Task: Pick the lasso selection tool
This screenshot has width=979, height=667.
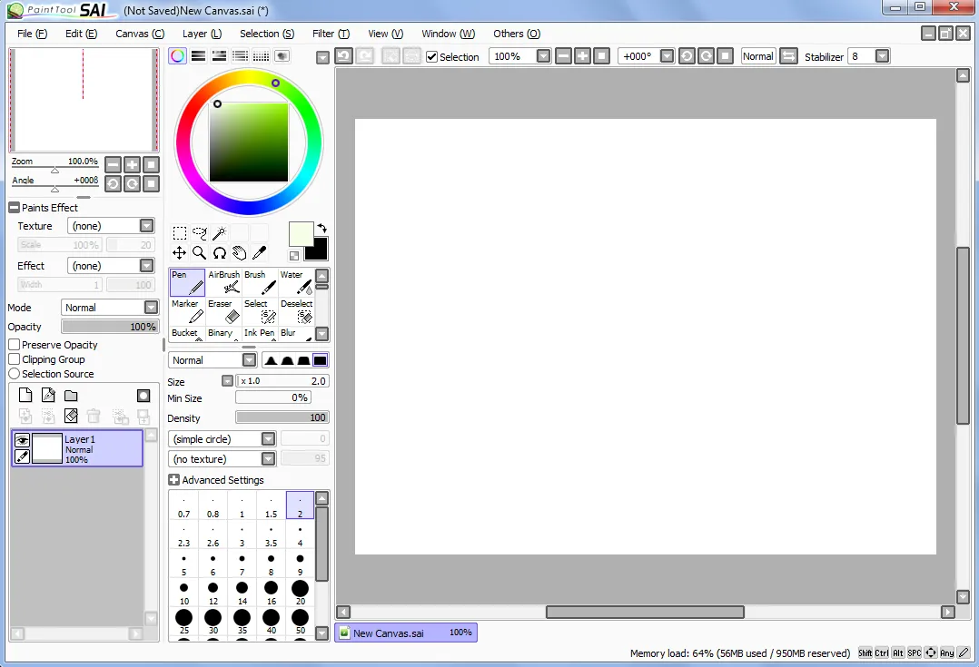Action: [199, 233]
